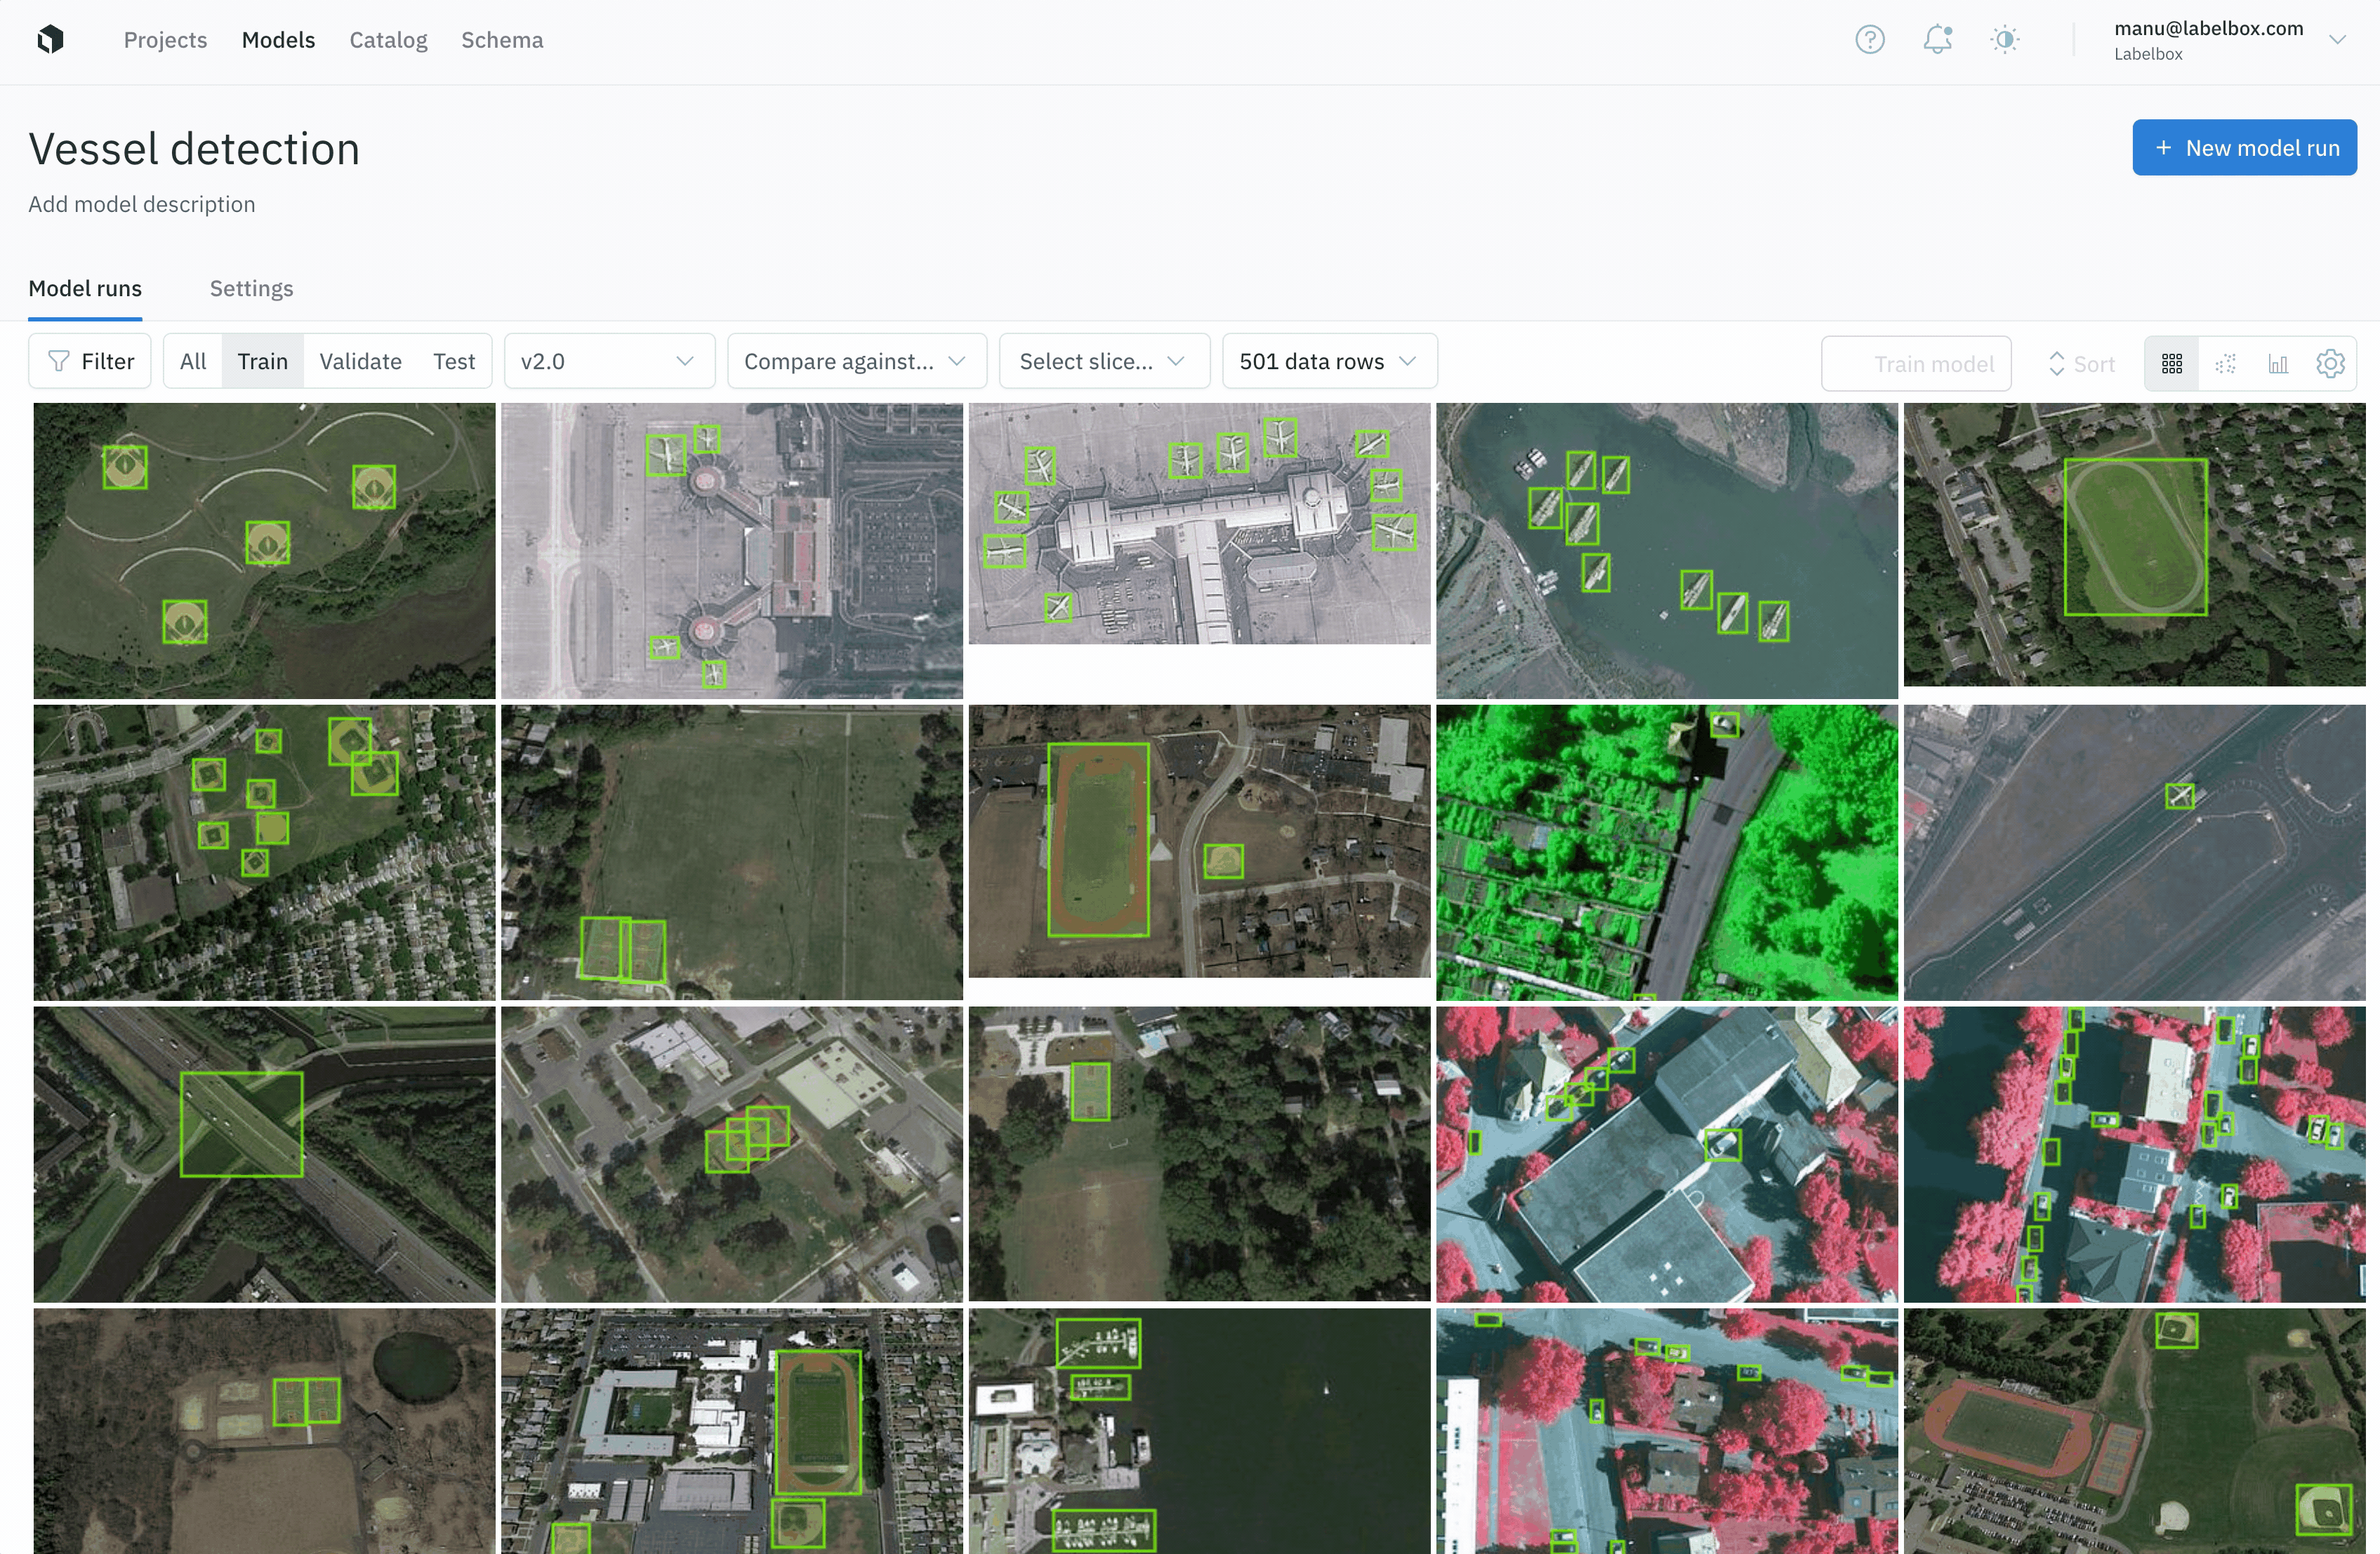
Task: Select the Test data split toggle
Action: pyautogui.click(x=453, y=361)
